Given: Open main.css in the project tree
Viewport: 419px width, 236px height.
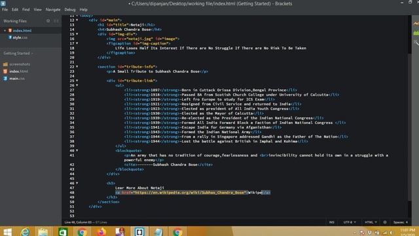Looking at the screenshot, I should point(17,79).
